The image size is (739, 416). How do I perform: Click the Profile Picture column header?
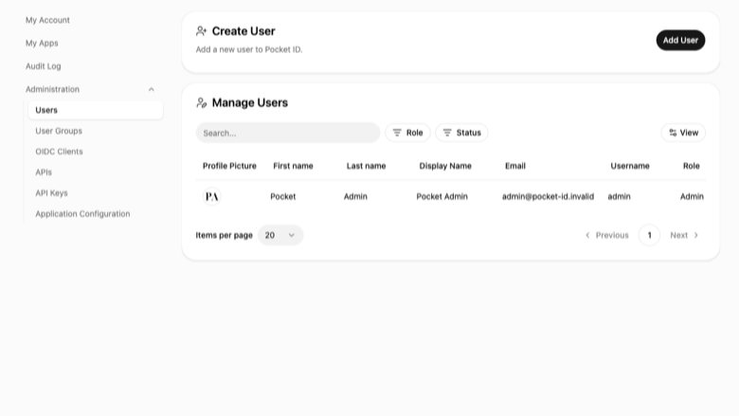[x=229, y=166]
